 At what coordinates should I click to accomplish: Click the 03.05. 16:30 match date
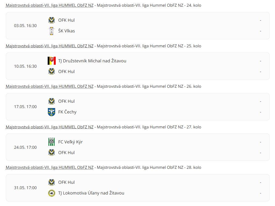click(25, 26)
